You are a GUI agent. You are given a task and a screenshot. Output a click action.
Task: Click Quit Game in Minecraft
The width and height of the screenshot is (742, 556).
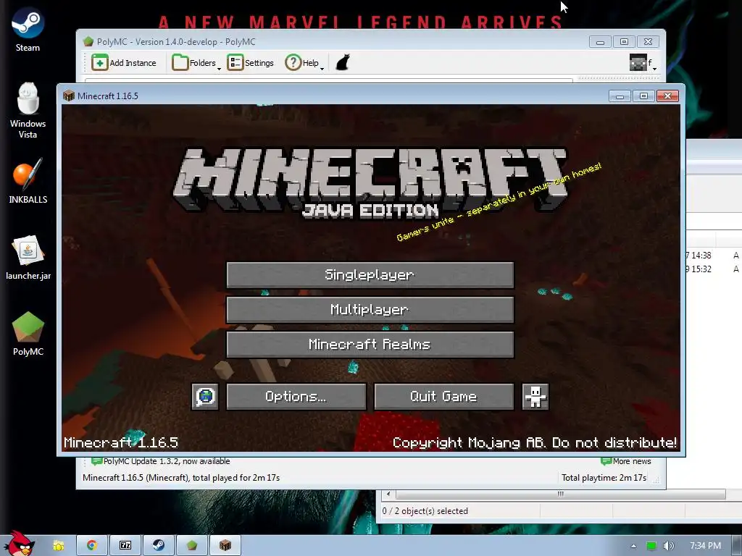tap(444, 396)
